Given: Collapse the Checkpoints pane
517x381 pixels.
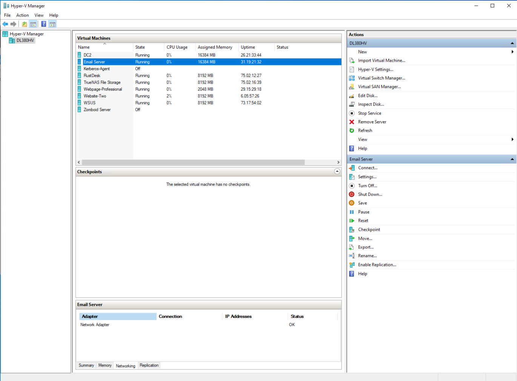Looking at the screenshot, I should click(337, 171).
